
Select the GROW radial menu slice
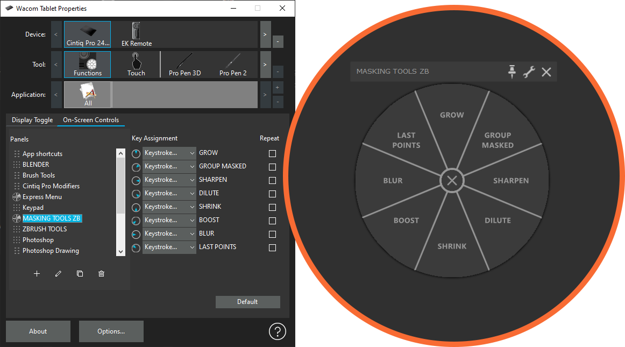click(x=452, y=115)
